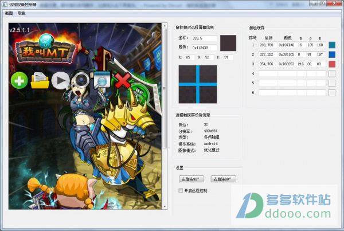Screen dimensions: 344x231
Task: Click the B value field showing 57
Action: (228, 57)
